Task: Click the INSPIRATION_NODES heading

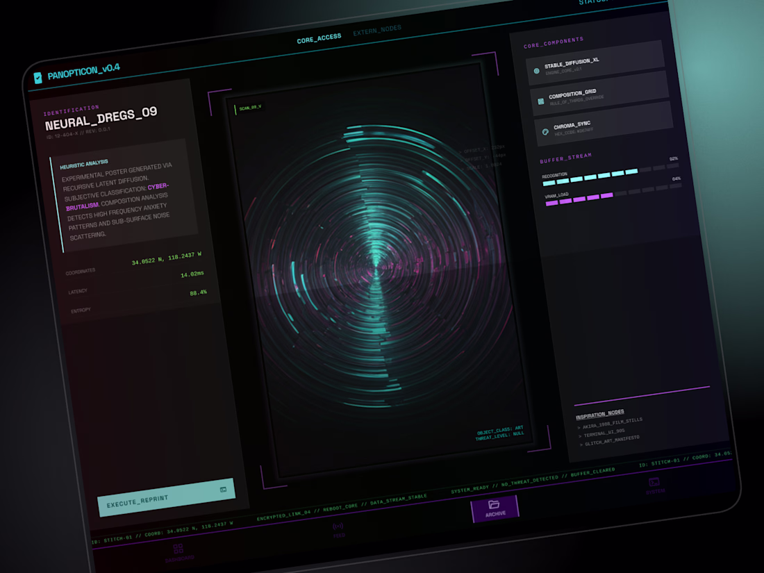Action: tap(600, 415)
